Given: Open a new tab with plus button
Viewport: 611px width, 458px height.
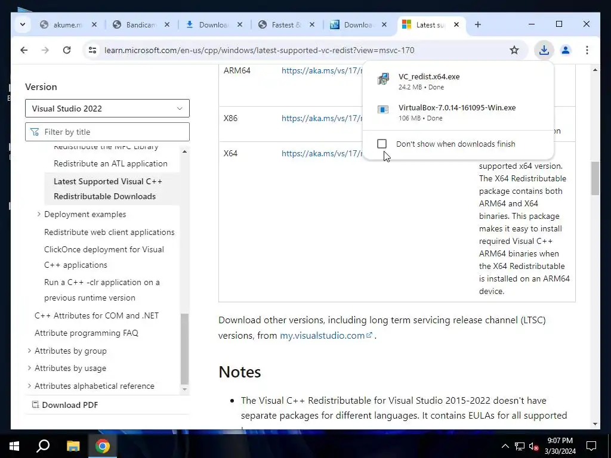Looking at the screenshot, I should pyautogui.click(x=478, y=24).
